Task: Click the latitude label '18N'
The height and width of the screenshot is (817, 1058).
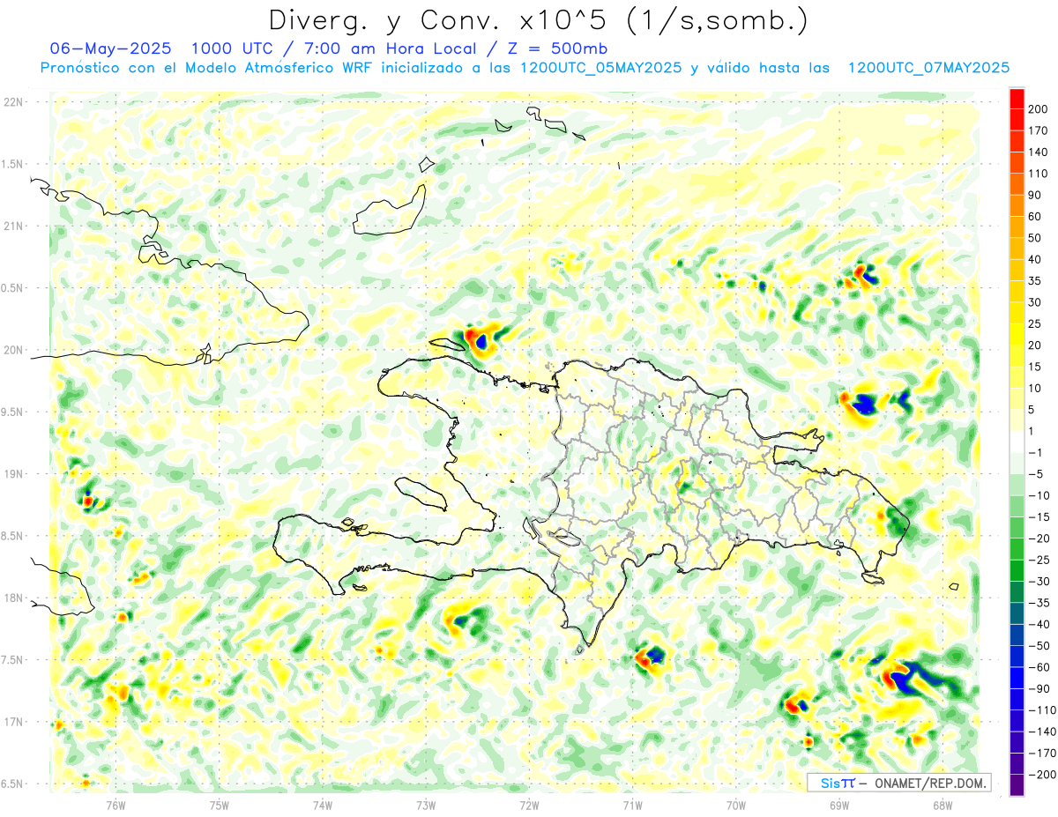Action: pos(13,598)
